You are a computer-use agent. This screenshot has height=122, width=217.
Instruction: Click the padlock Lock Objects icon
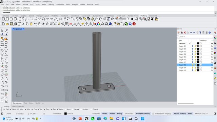tap(91, 24)
